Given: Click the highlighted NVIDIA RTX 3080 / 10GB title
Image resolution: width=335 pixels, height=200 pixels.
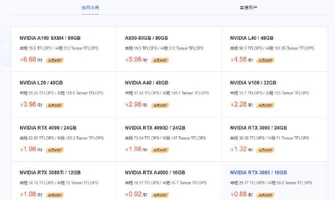Looking at the screenshot, I should 258,172.
